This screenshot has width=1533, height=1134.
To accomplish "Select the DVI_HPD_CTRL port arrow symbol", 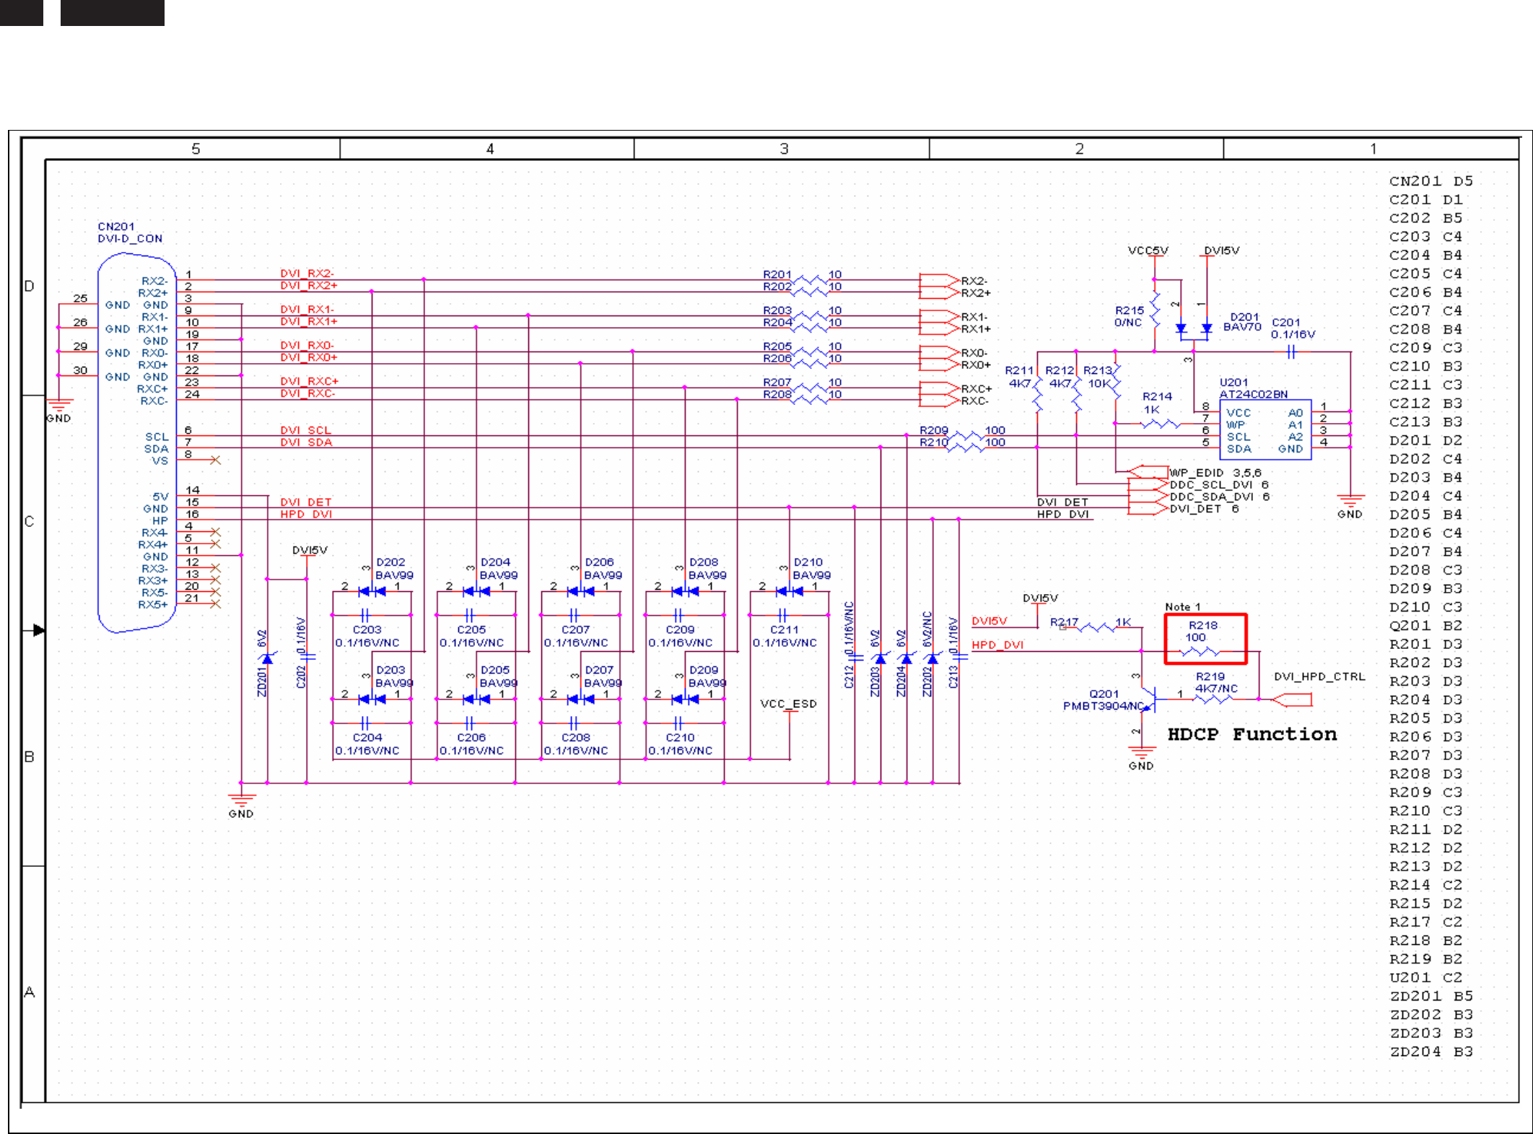I will 1292,699.
